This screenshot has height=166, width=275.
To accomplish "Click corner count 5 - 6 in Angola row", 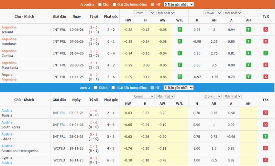I will coord(111,77).
